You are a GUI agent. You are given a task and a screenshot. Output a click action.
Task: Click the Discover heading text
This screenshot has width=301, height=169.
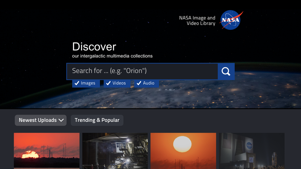pos(94,47)
